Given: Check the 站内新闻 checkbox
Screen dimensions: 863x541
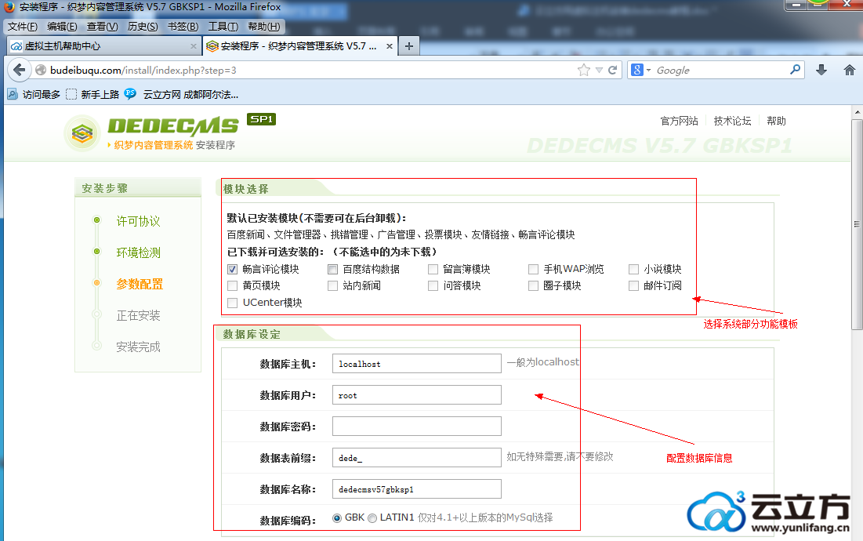Looking at the screenshot, I should coord(332,285).
